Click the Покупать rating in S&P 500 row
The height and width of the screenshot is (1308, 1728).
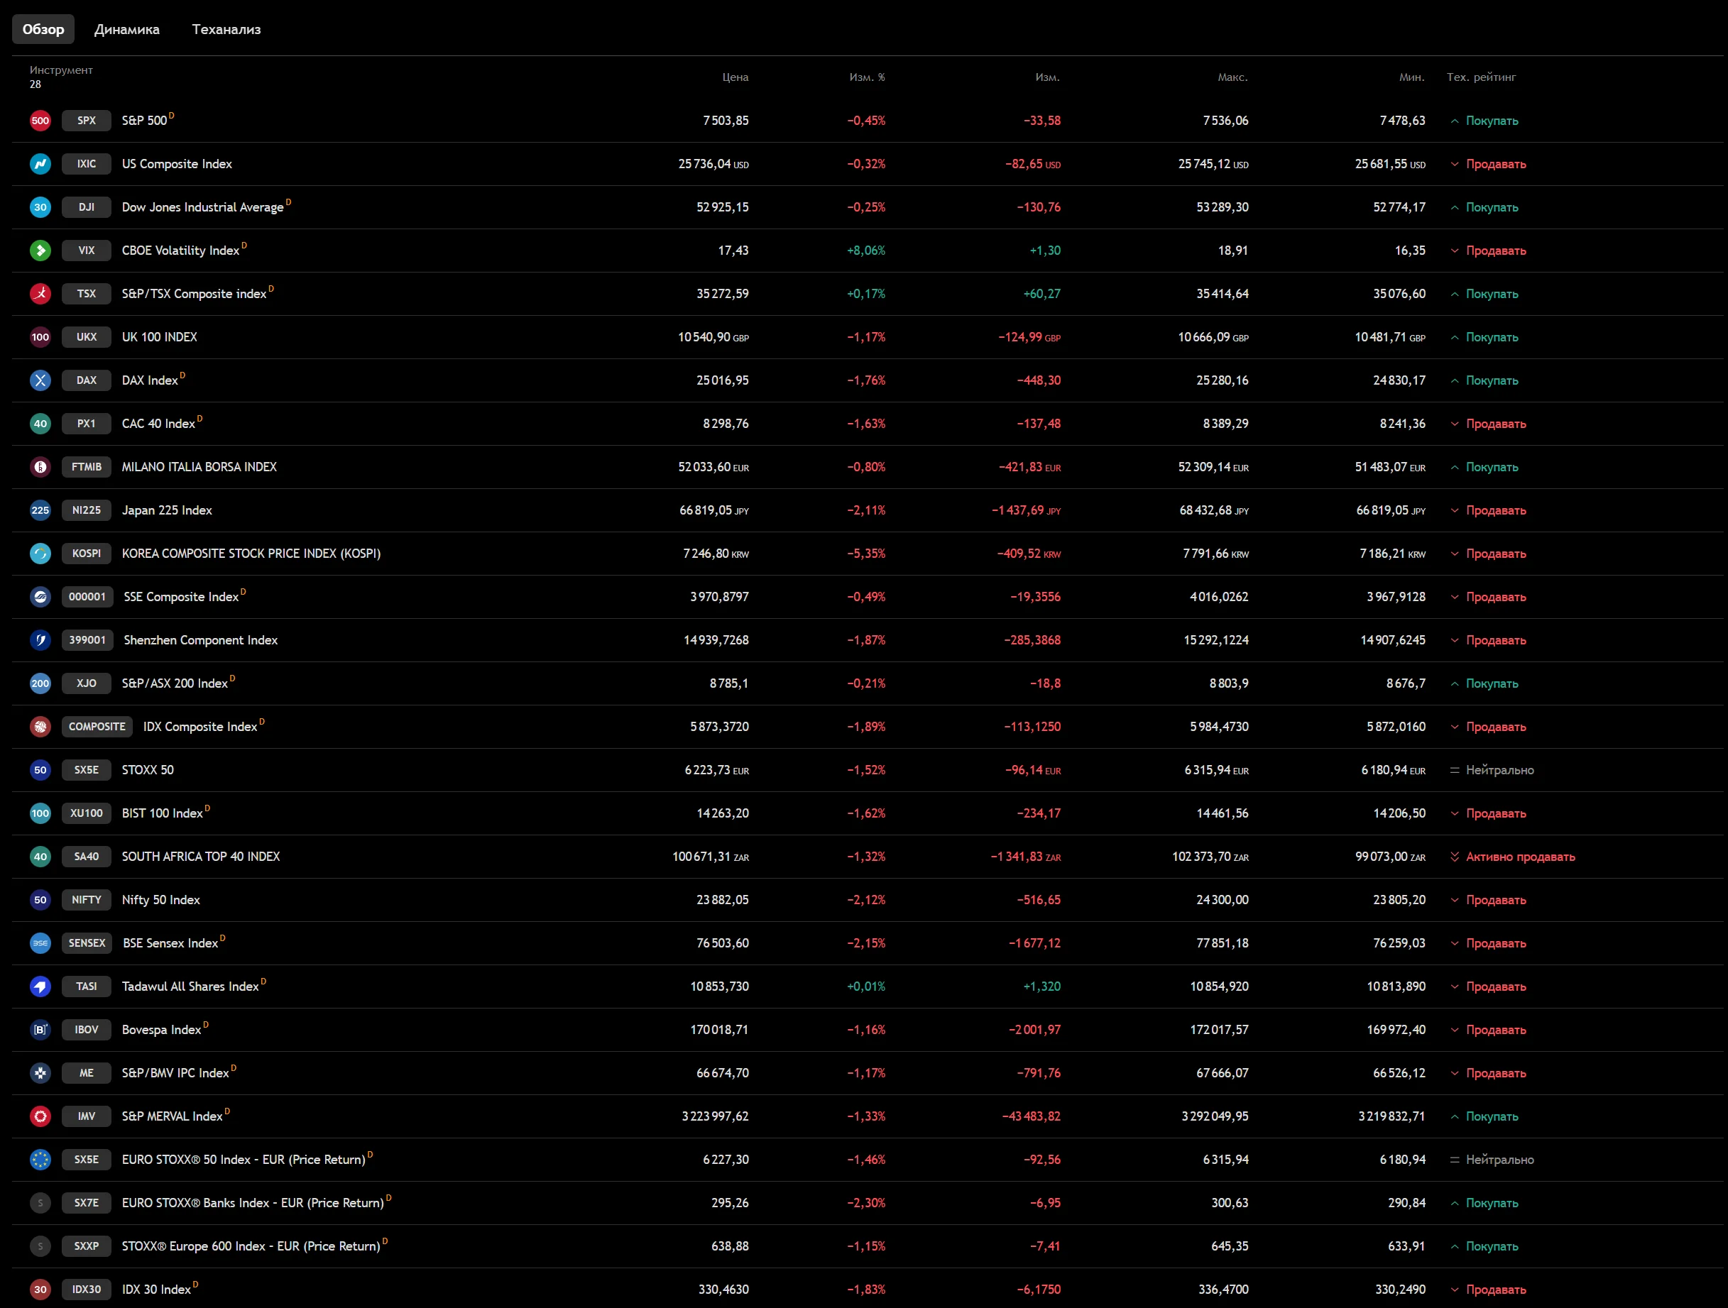pos(1492,121)
